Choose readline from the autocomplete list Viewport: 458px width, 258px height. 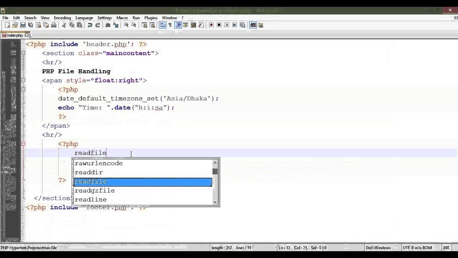pos(143,200)
